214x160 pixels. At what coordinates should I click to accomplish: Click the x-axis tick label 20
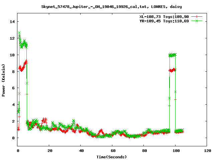tap(50, 151)
